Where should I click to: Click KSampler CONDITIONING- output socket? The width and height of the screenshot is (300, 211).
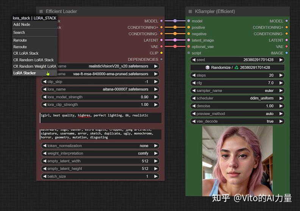coord(287,34)
